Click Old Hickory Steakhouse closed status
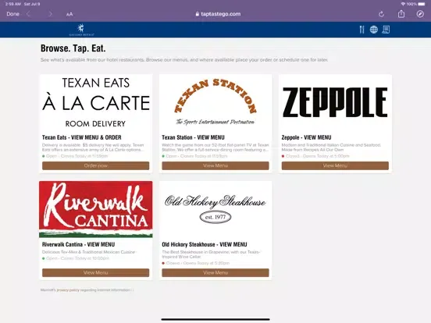Image resolution: width=431 pixels, height=323 pixels. click(x=196, y=263)
